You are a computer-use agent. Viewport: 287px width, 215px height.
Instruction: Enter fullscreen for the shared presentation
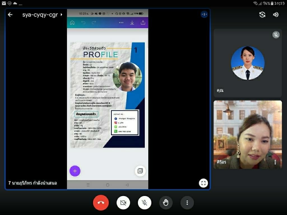click(203, 183)
